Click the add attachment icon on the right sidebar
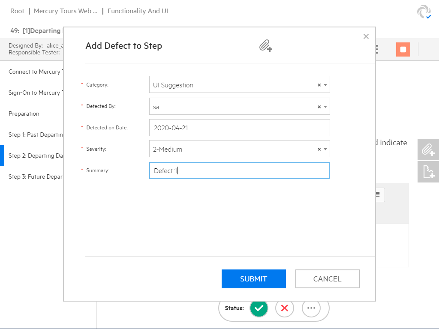The image size is (439, 329). point(428,150)
